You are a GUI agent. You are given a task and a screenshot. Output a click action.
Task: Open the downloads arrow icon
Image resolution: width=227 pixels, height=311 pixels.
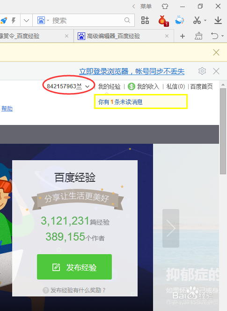[x=218, y=20]
